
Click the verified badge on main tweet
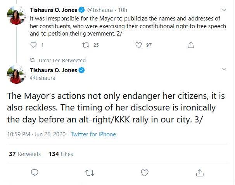[82, 70]
